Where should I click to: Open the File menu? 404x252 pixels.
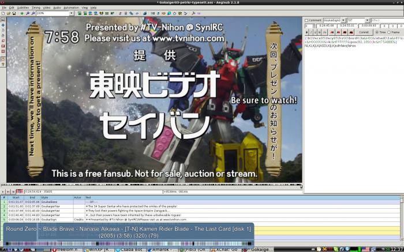(4, 7)
